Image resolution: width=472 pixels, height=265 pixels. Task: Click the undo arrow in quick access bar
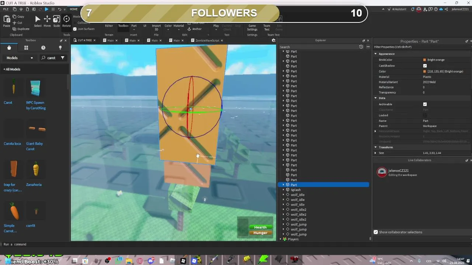tap(59, 9)
